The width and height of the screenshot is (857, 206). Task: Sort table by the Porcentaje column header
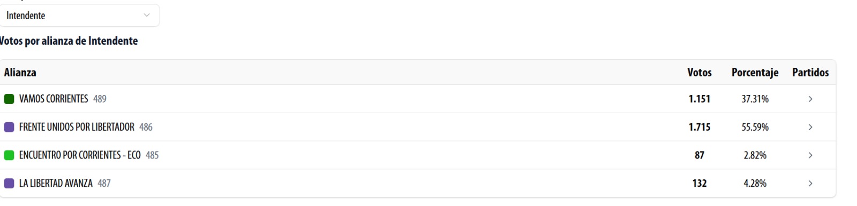coord(755,73)
